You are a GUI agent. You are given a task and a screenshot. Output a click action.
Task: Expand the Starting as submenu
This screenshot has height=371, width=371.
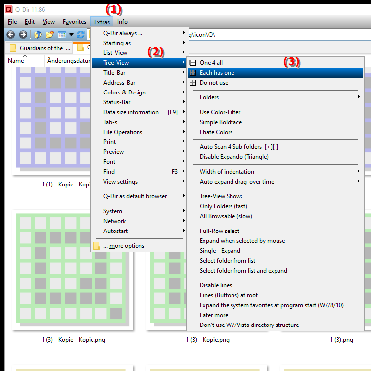(x=139, y=43)
